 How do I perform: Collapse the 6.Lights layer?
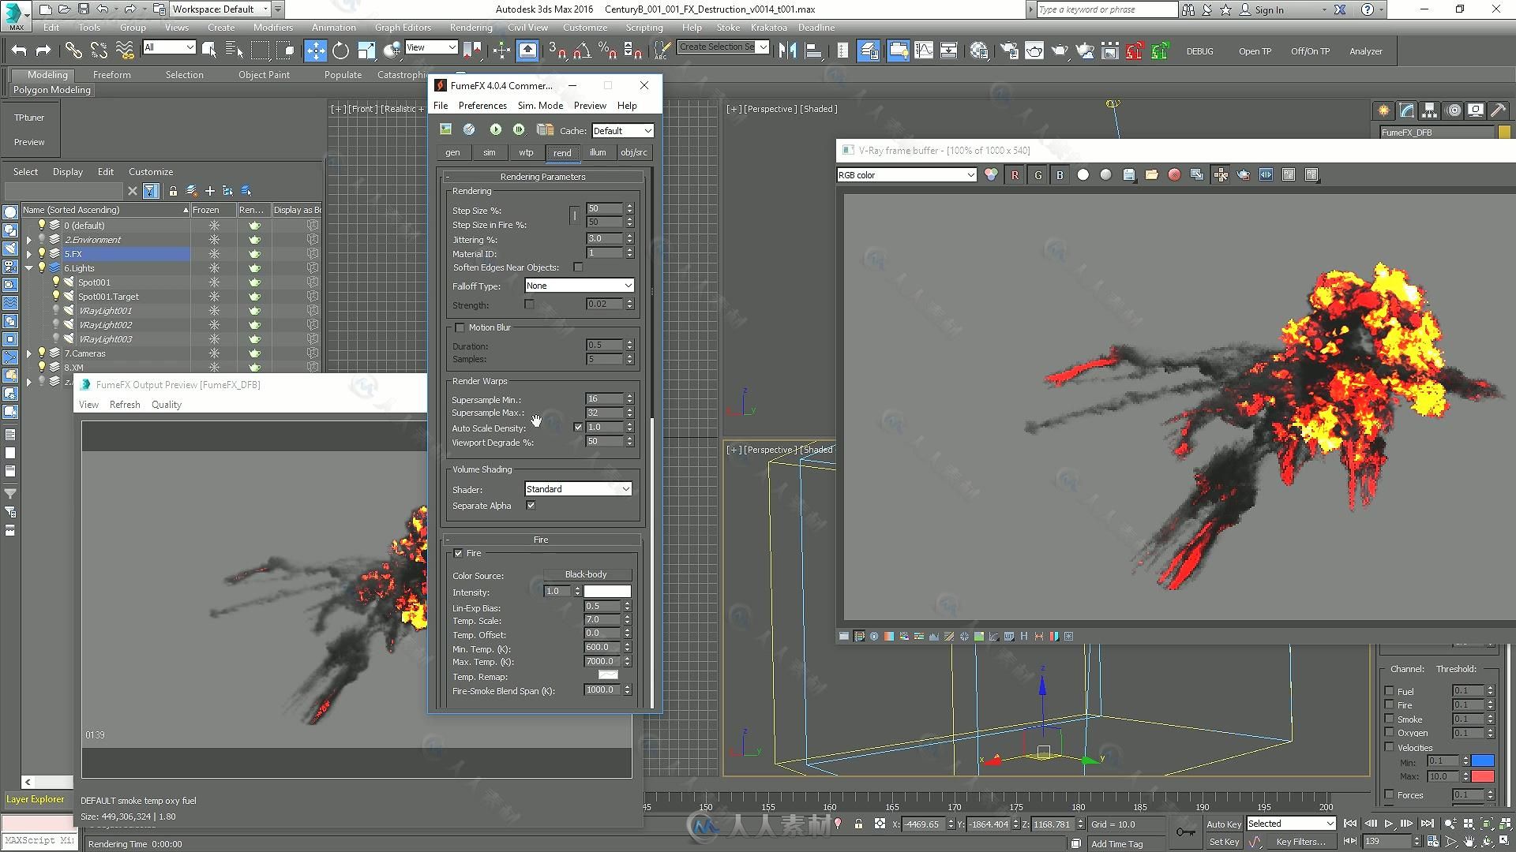pos(29,268)
